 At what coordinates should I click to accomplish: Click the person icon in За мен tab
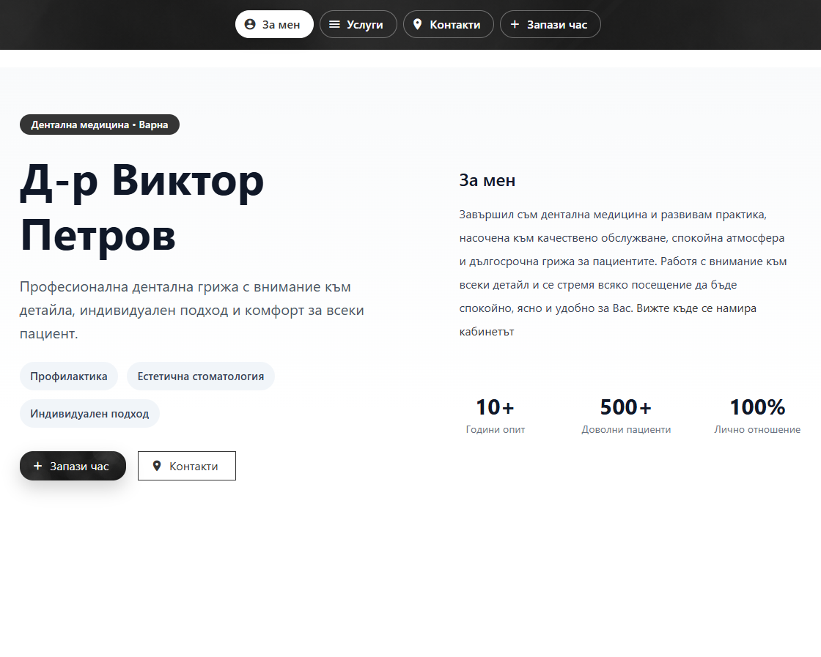(x=250, y=24)
